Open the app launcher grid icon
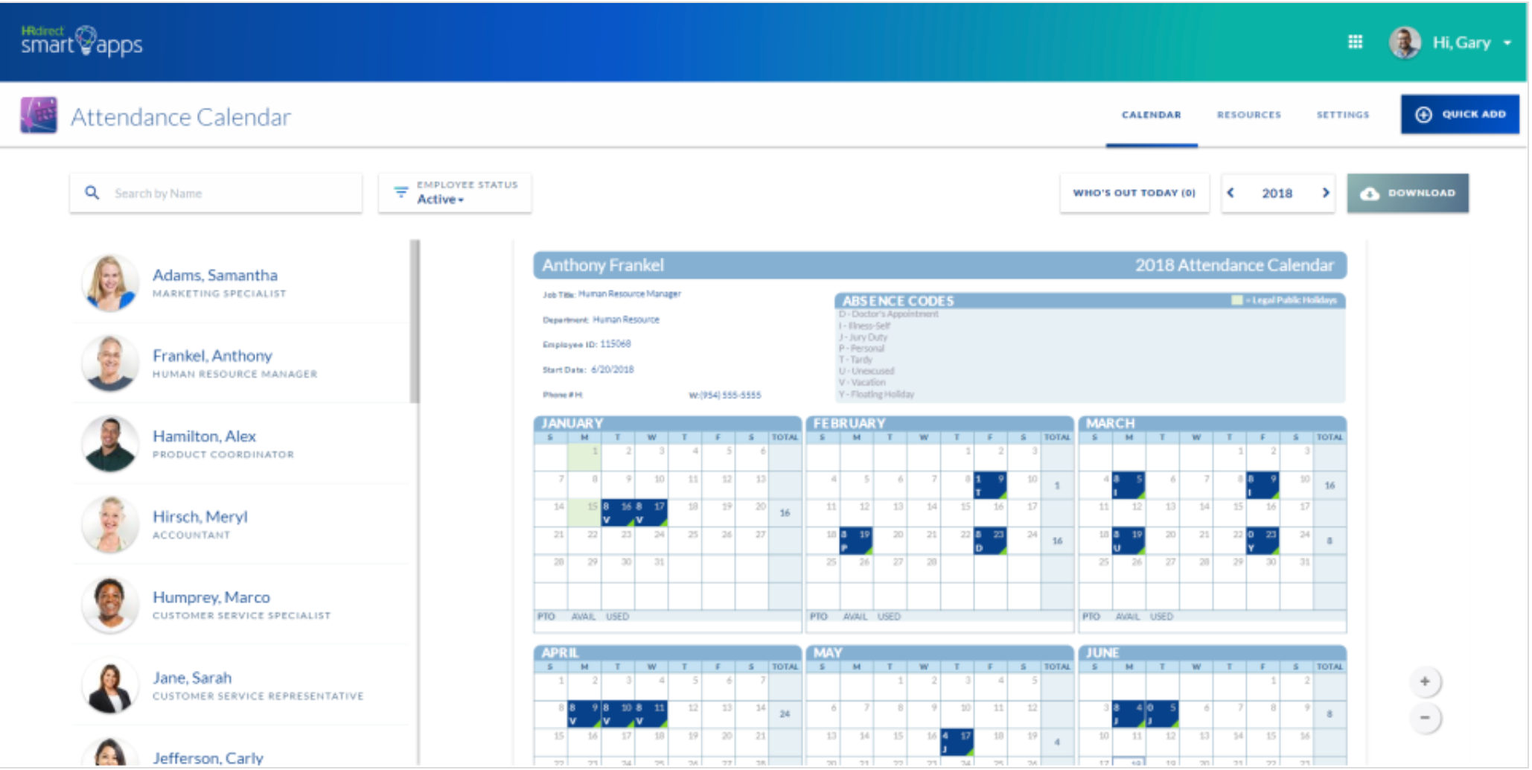 1354,42
